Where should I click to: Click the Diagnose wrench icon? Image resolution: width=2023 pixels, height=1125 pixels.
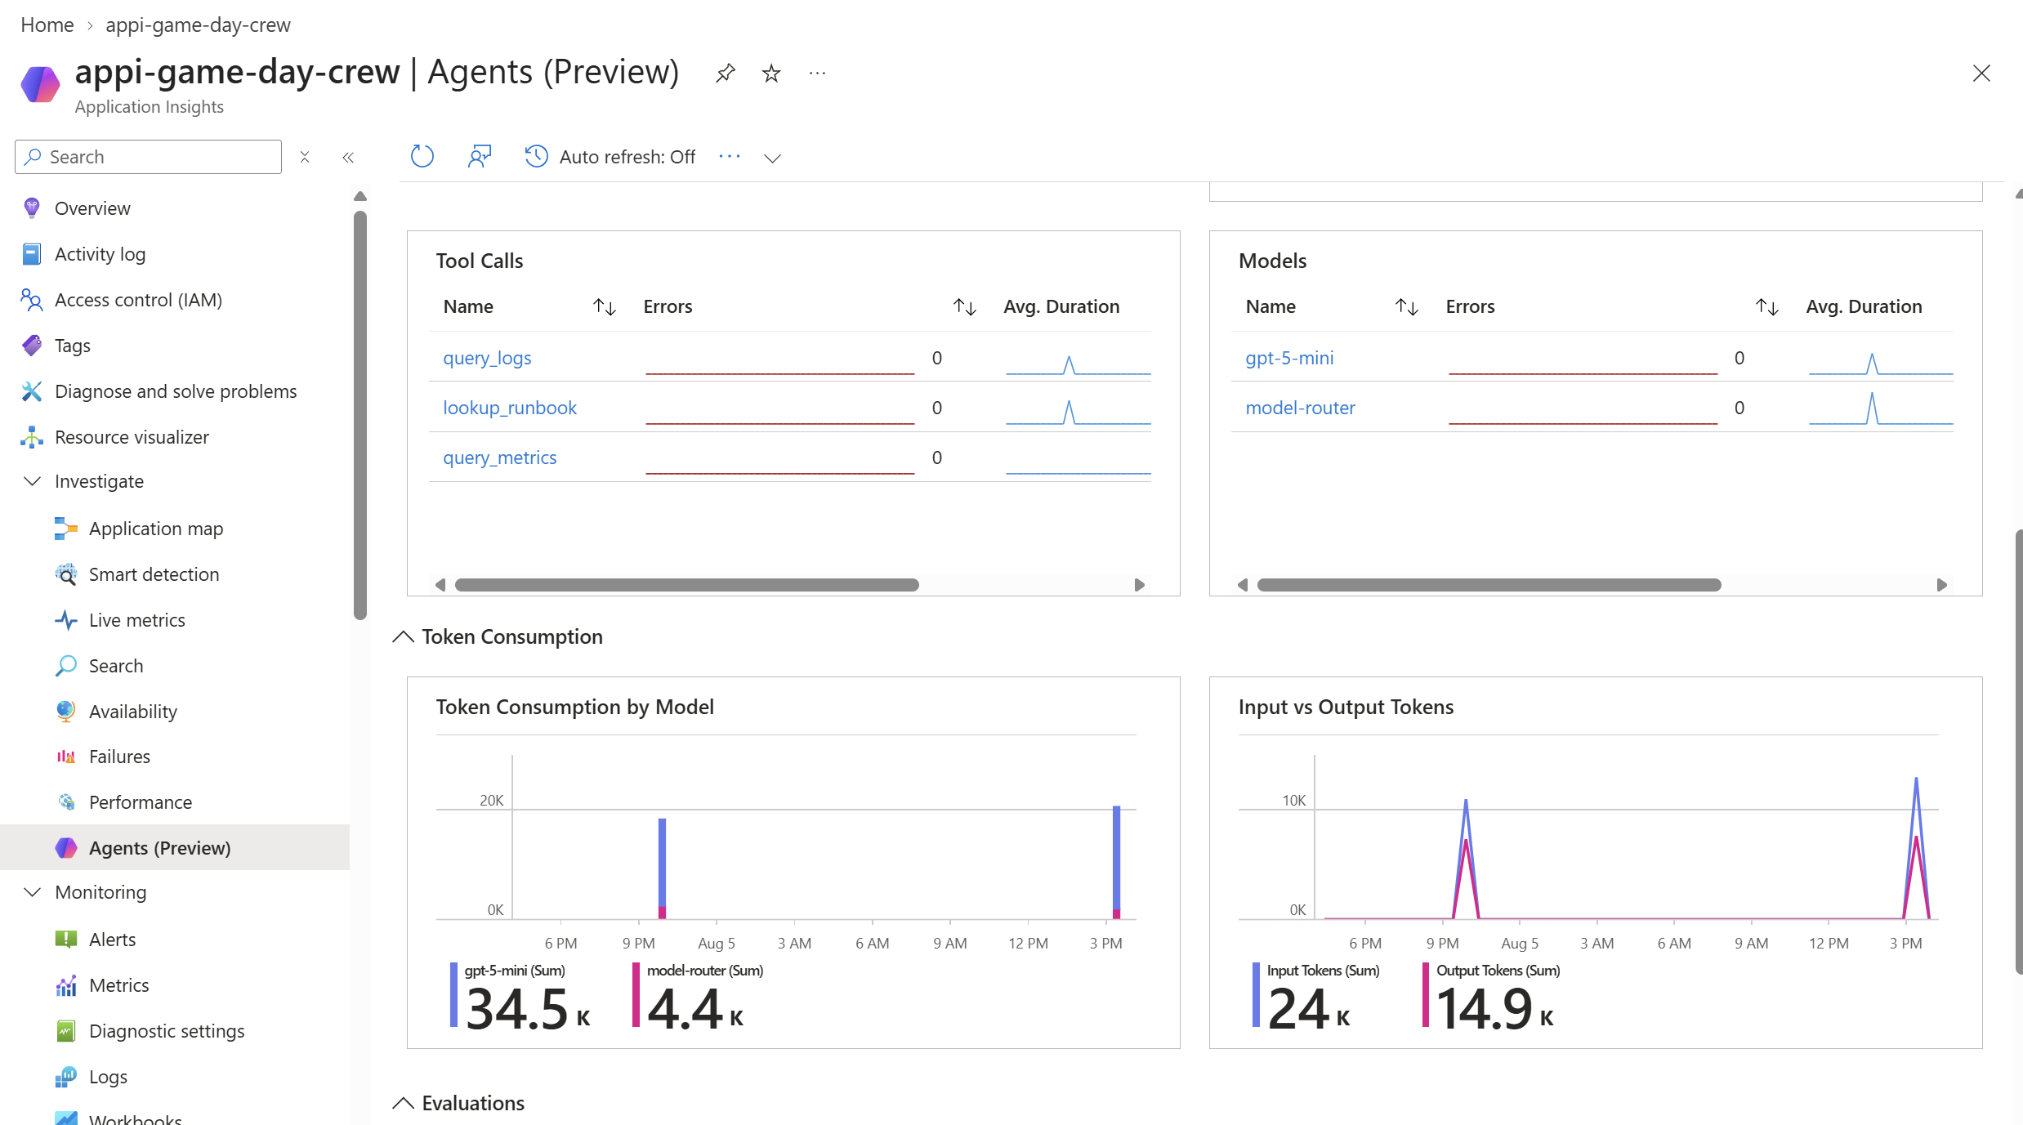pyautogui.click(x=32, y=391)
